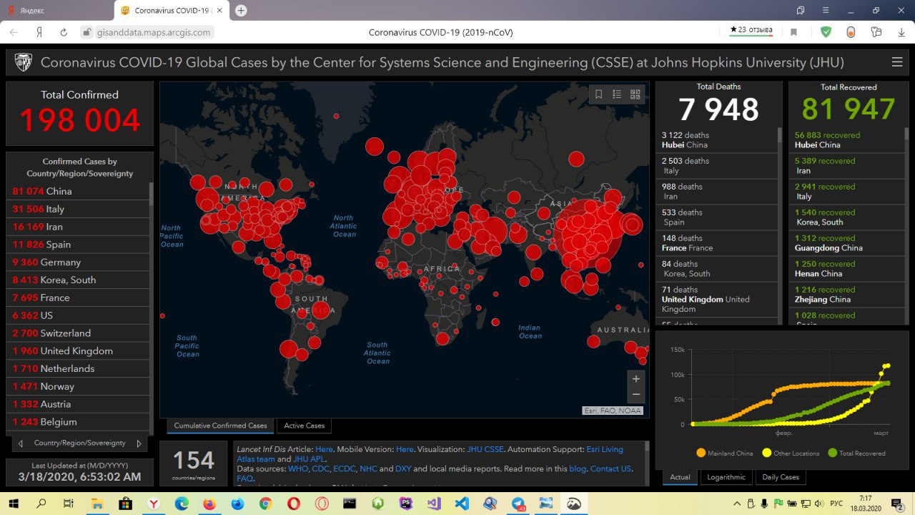This screenshot has width=915, height=515.
Task: Select China in the confirmed cases list
Action: tap(79, 191)
